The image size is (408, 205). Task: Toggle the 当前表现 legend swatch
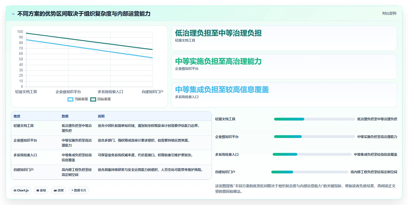(71, 99)
